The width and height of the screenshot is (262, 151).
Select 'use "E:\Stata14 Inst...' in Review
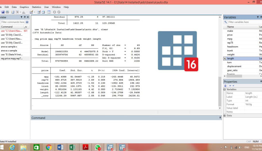[x=15, y=55]
